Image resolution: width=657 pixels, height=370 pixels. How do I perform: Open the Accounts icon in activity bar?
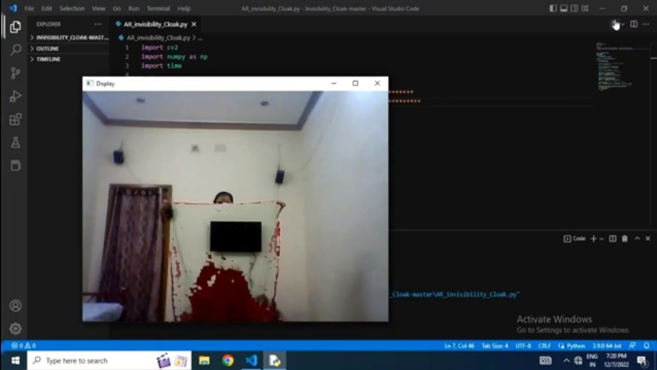pos(15,306)
